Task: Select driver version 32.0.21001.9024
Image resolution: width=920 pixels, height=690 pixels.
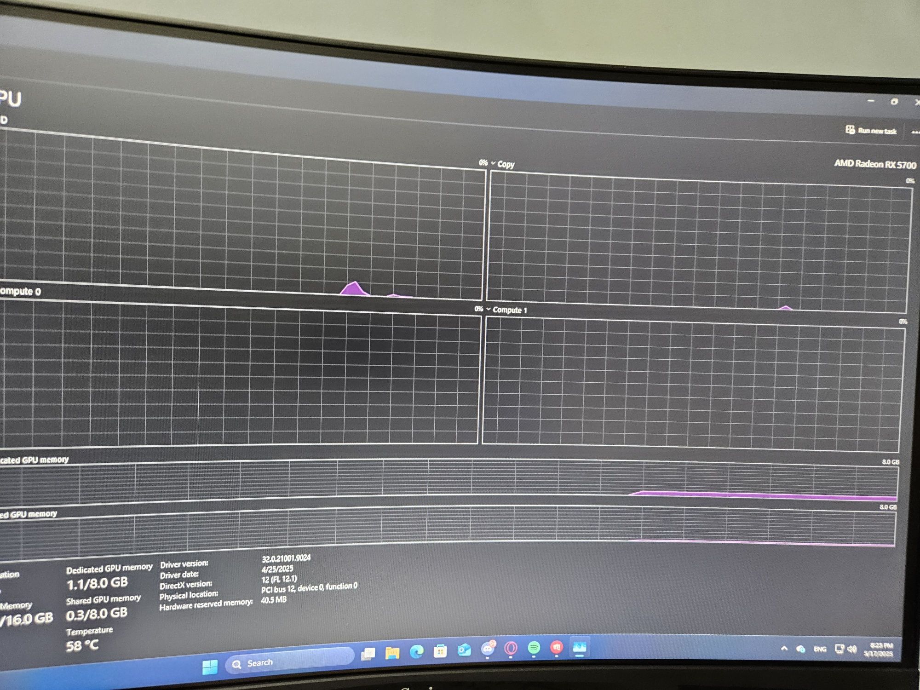Action: (x=286, y=558)
